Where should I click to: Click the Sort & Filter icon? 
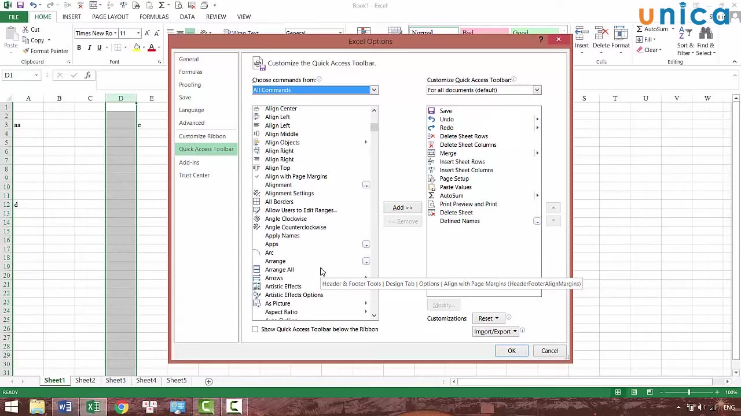point(685,34)
